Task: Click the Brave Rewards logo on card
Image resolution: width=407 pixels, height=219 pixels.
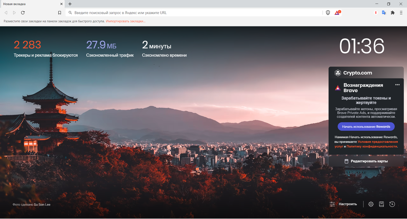Action: [337, 88]
